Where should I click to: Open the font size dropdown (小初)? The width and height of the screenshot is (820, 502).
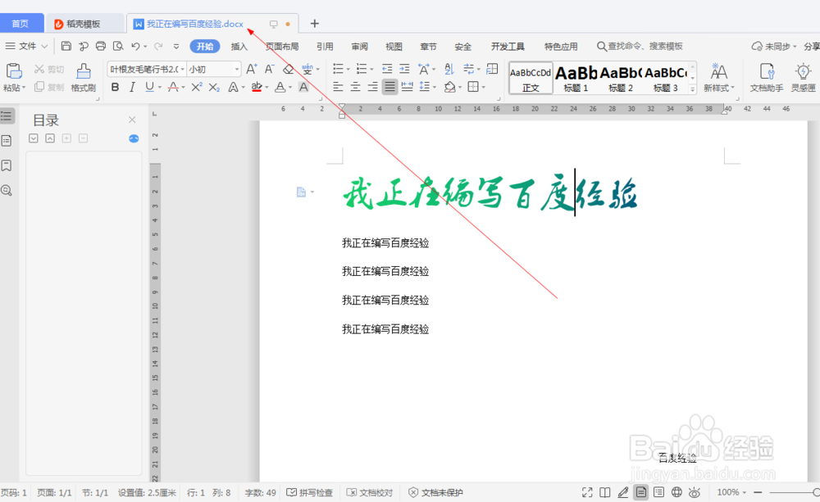coord(237,69)
